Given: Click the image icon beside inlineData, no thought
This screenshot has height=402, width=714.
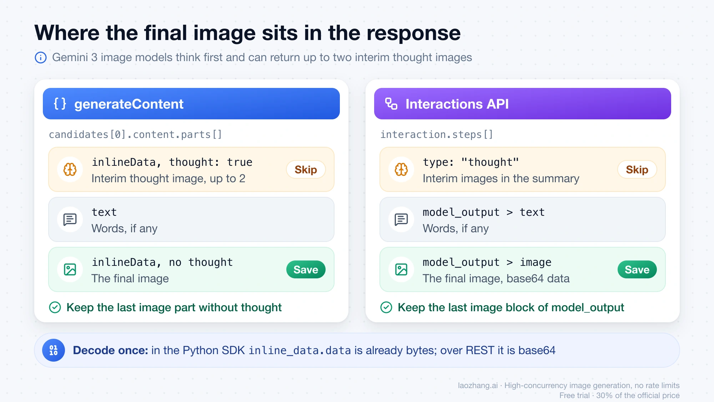Looking at the screenshot, I should click(70, 269).
